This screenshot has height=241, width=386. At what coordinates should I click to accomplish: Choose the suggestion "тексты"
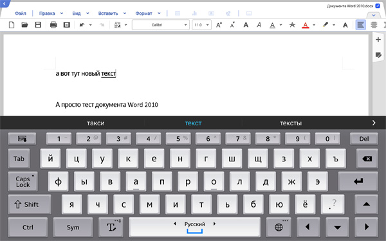291,123
